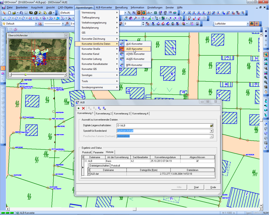Click the down arrow icon atop right toolbar

pyautogui.click(x=266, y=31)
